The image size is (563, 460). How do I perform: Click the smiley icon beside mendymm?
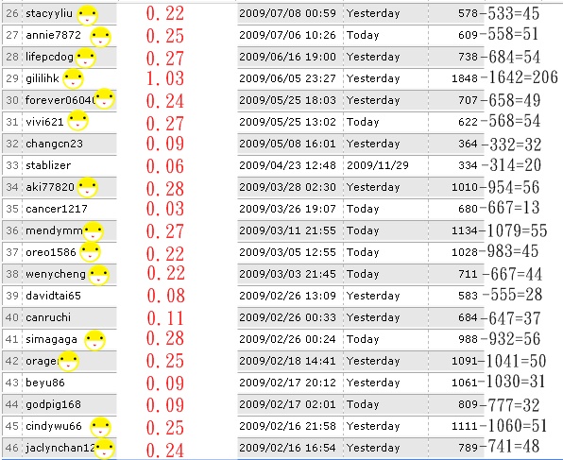pos(94,231)
